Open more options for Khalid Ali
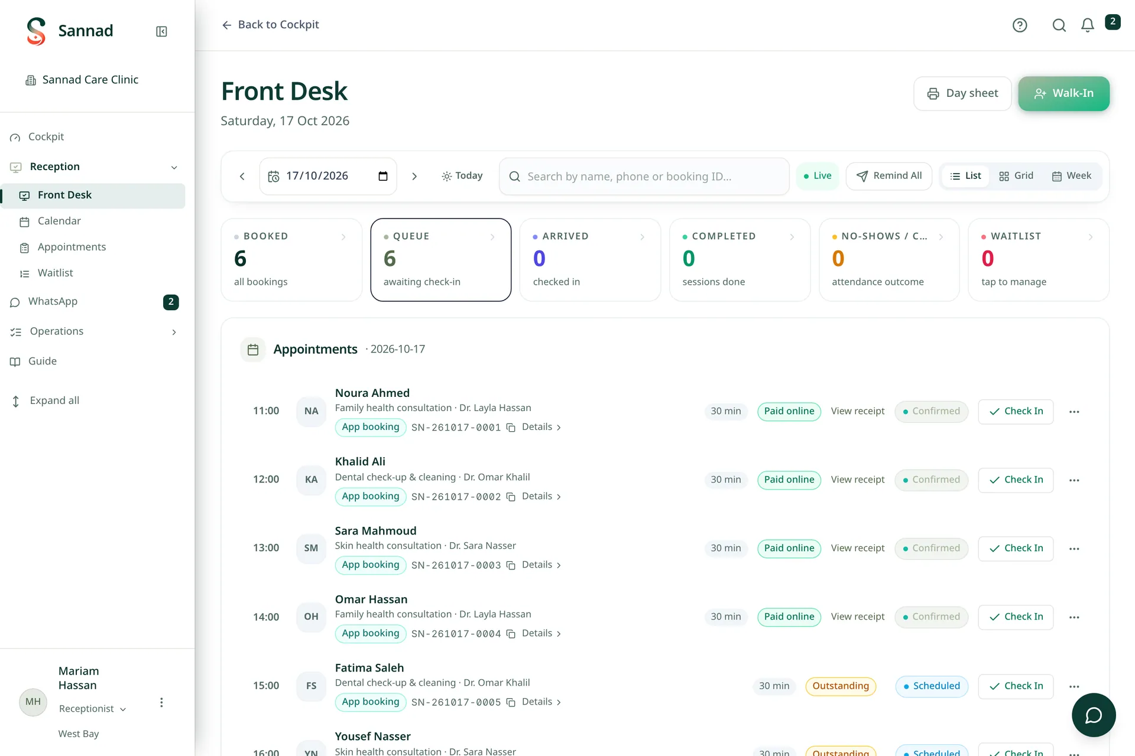The image size is (1135, 756). coord(1074,480)
